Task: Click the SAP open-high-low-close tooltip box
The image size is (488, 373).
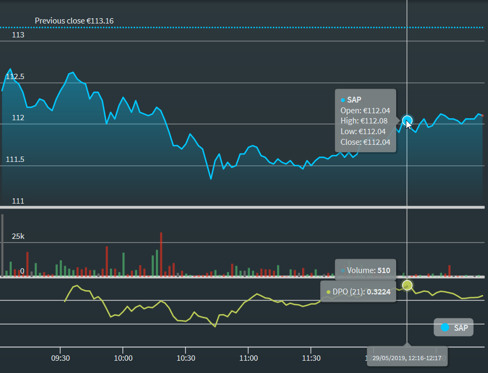Action: 365,121
